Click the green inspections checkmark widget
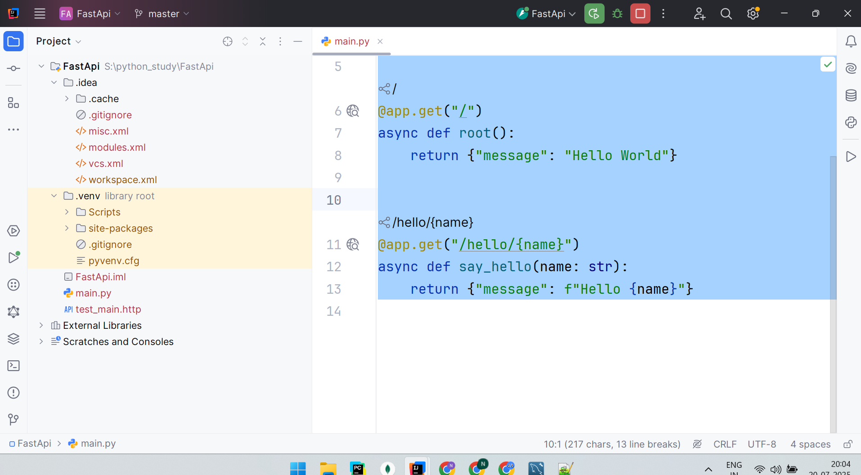The width and height of the screenshot is (861, 475). click(828, 64)
